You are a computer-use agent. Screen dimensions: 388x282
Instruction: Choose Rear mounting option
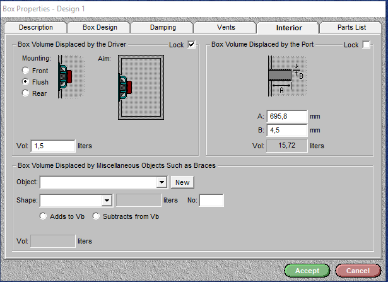[x=26, y=93]
